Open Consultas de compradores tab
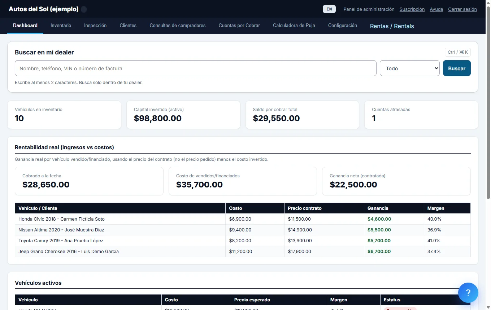 pyautogui.click(x=178, y=26)
